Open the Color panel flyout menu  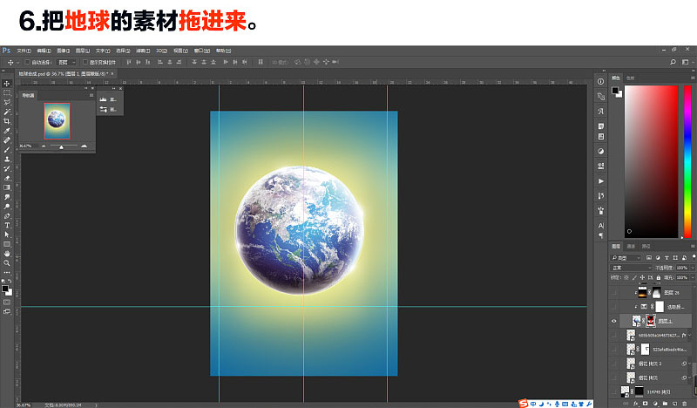coord(693,78)
